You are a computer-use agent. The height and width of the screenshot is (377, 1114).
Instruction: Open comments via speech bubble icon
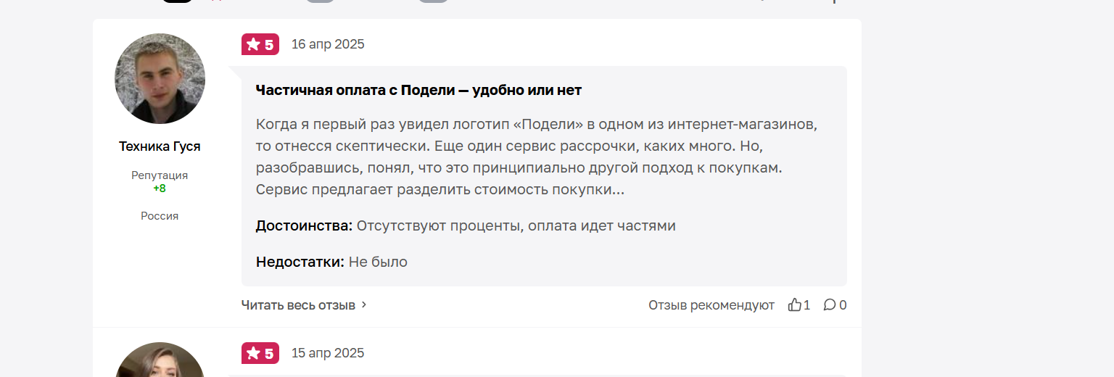(830, 304)
